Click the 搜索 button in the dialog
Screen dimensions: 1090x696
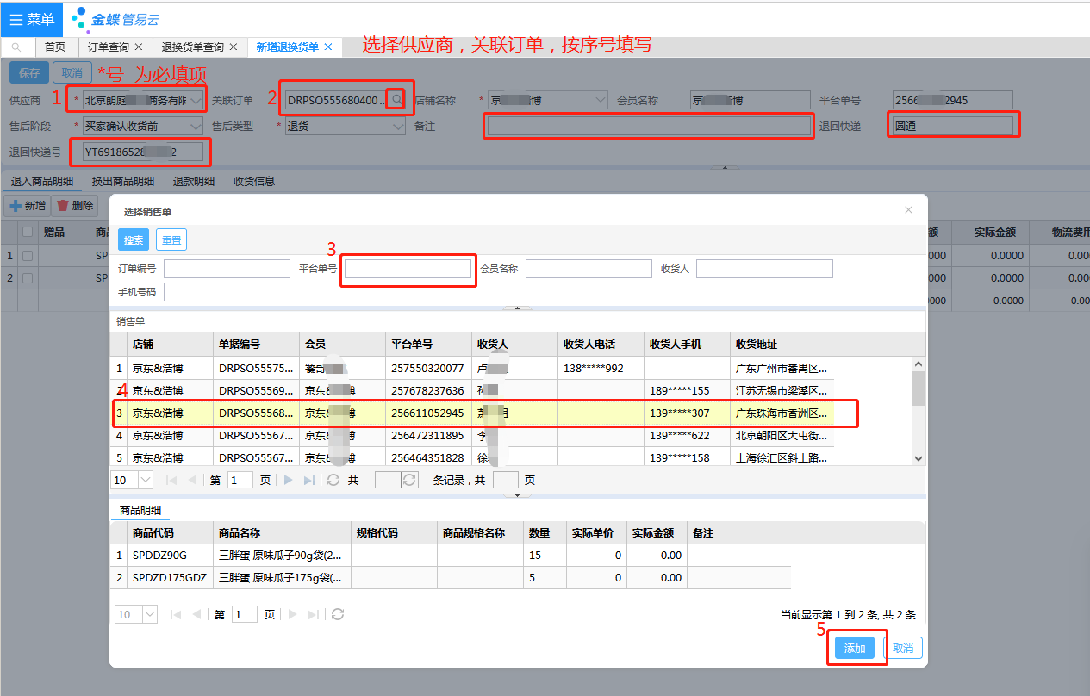click(134, 240)
